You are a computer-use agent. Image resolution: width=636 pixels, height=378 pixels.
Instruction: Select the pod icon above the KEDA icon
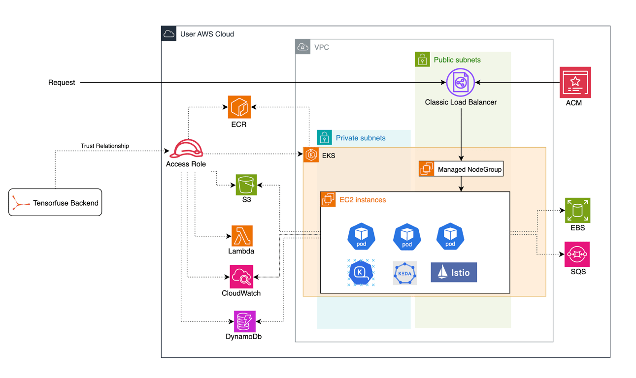(407, 237)
